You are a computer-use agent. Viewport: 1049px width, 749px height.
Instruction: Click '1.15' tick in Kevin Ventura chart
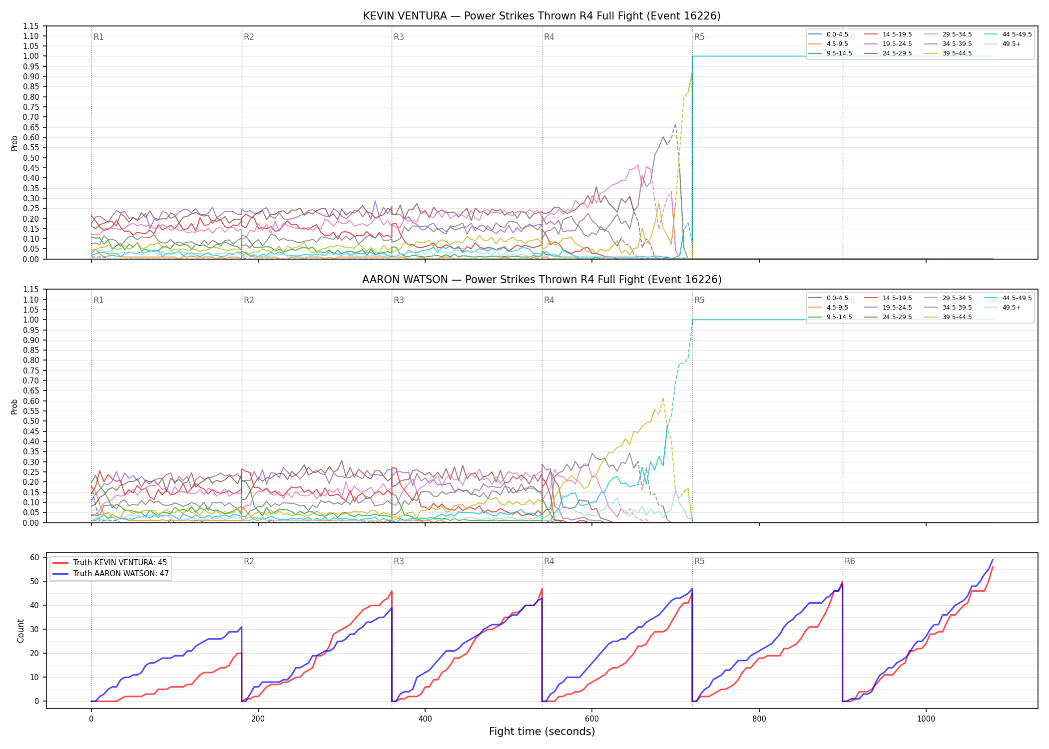[x=31, y=26]
